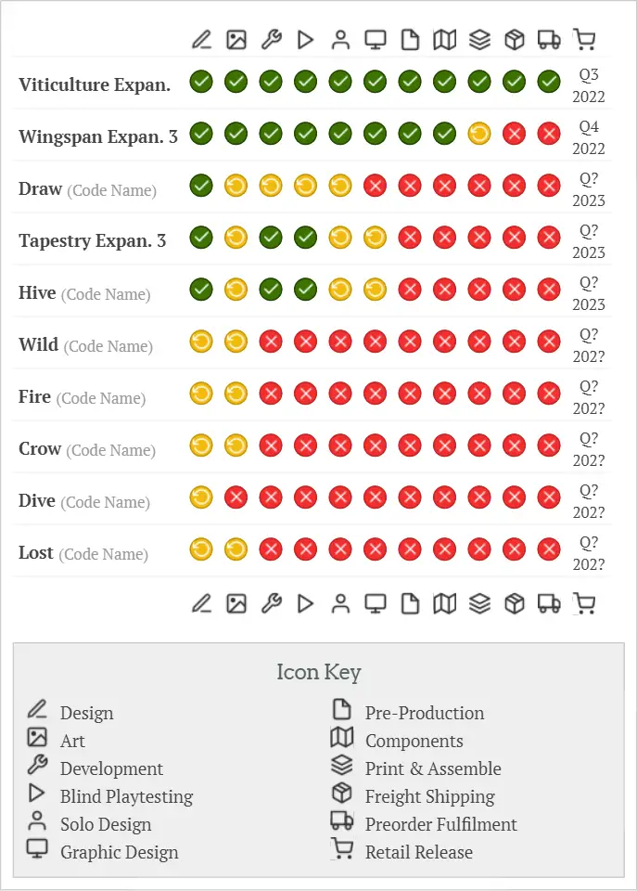Click the Print & Assemble layers icon in Icon Key

[x=342, y=764]
